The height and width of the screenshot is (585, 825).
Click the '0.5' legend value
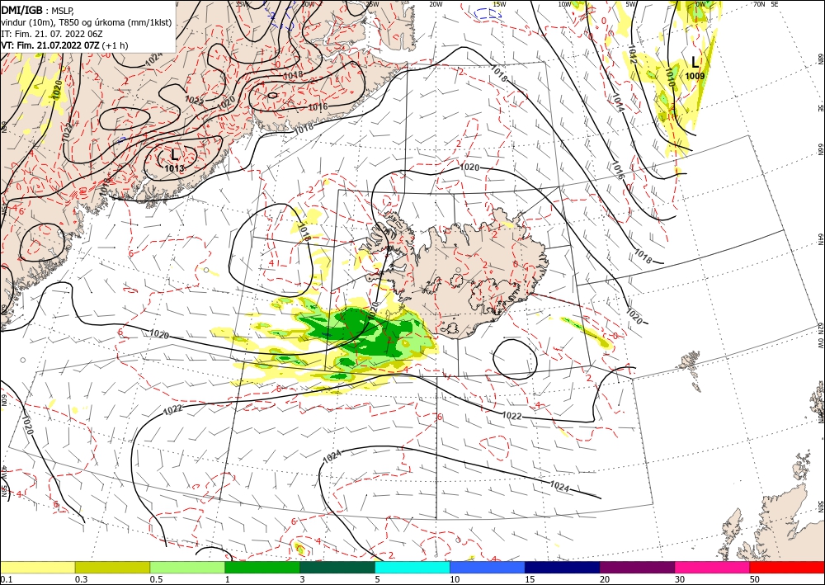point(156,578)
